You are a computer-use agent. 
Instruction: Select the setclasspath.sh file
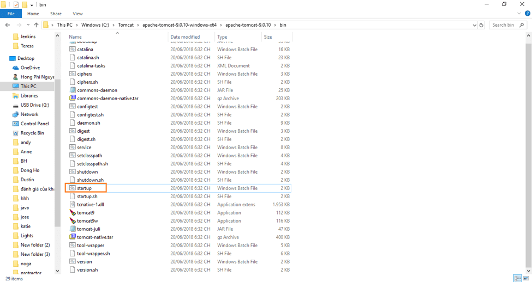point(92,164)
